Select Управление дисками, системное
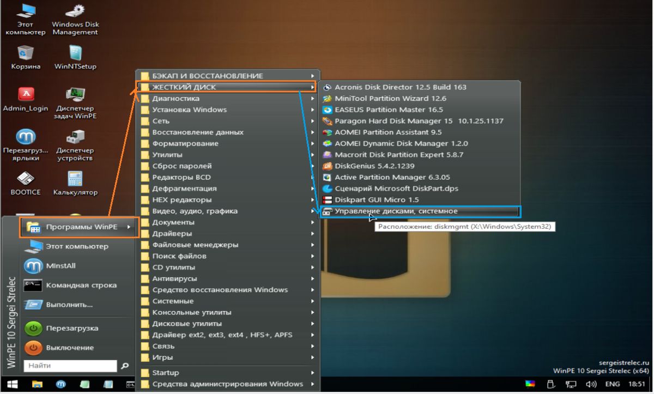Image resolution: width=654 pixels, height=394 pixels. pyautogui.click(x=419, y=211)
